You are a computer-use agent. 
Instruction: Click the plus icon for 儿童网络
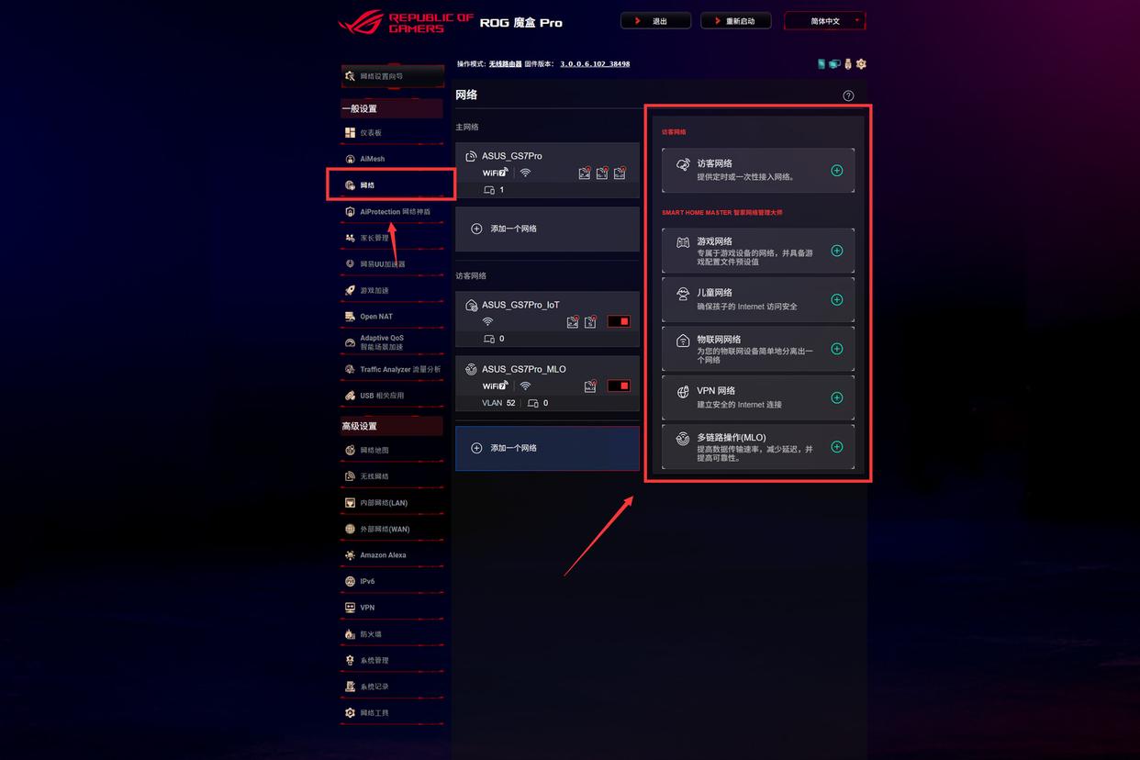coord(836,299)
